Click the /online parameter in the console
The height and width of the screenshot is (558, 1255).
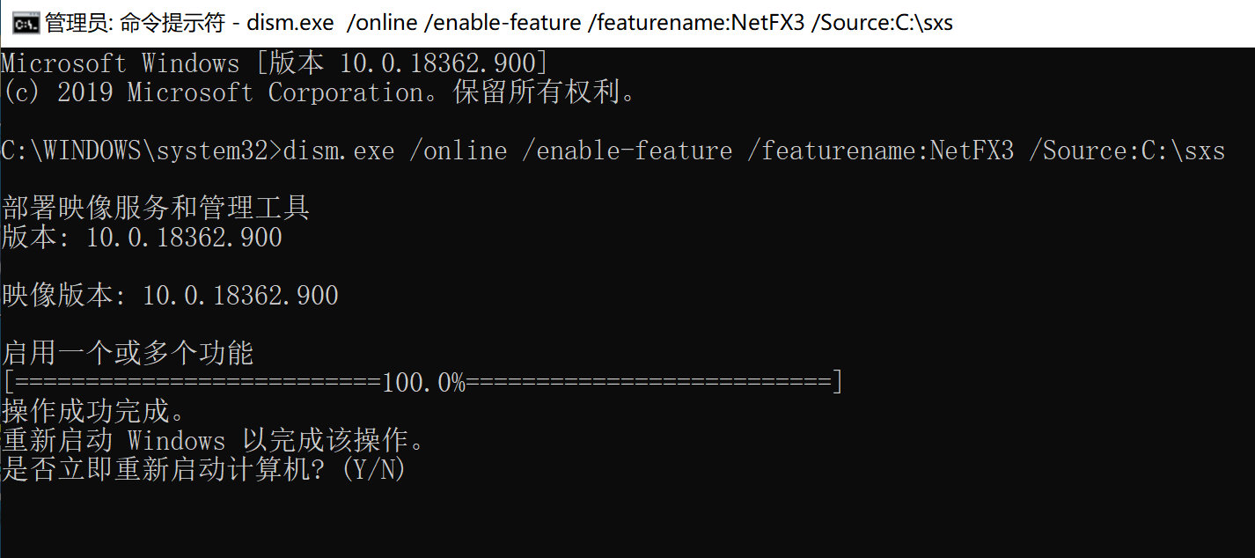pos(458,151)
